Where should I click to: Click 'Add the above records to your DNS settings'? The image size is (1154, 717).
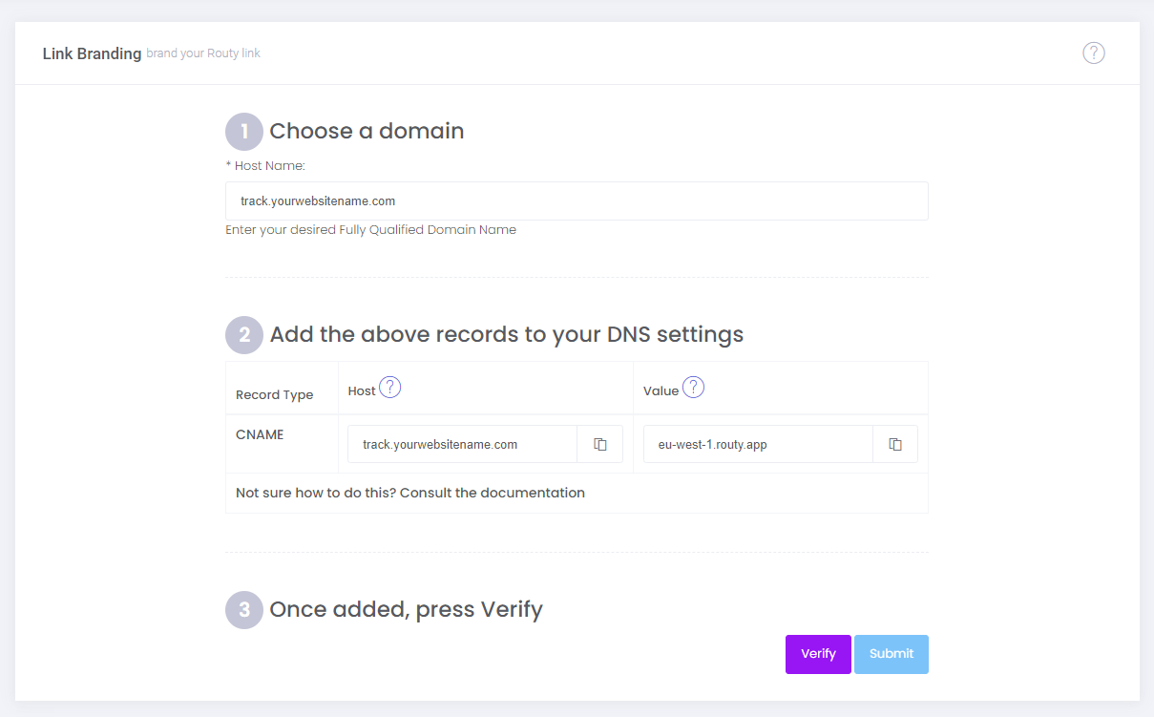pyautogui.click(x=507, y=334)
